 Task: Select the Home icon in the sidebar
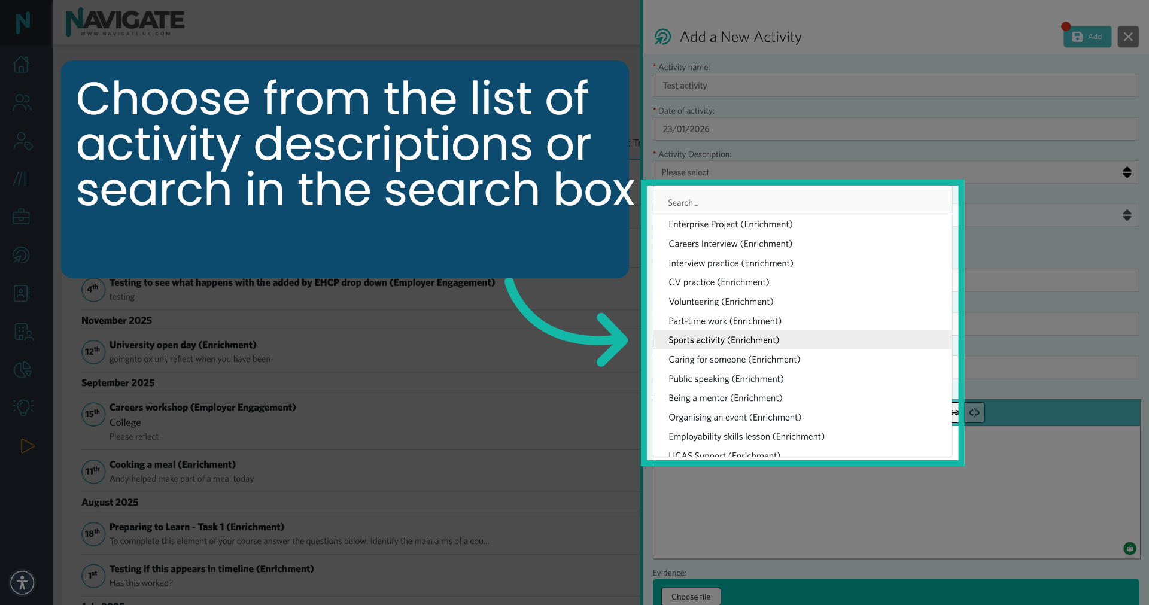22,65
